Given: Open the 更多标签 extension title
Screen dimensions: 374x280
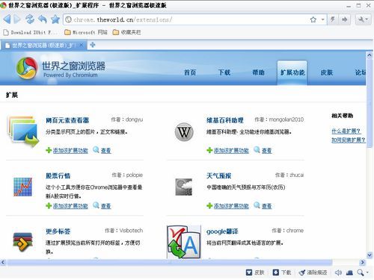Looking at the screenshot, I should [58, 231].
